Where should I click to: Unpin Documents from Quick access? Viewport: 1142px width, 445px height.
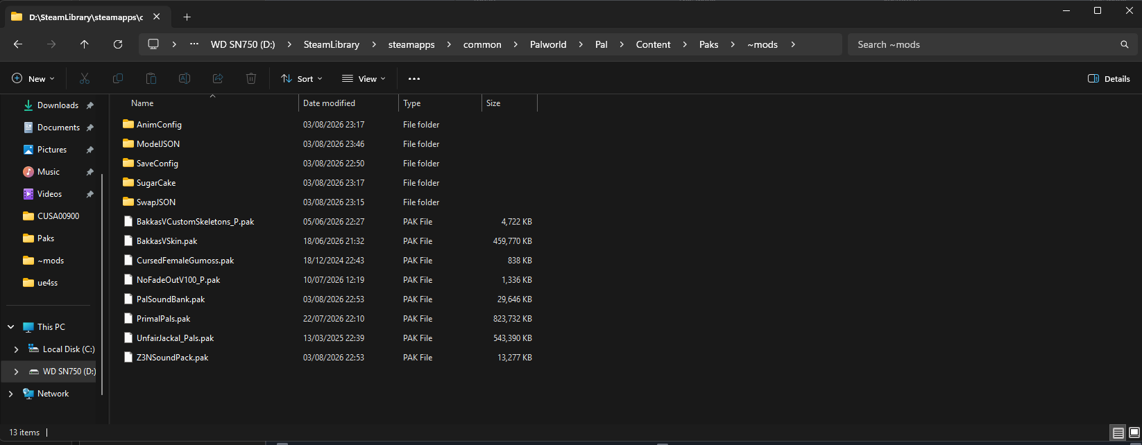[90, 128]
